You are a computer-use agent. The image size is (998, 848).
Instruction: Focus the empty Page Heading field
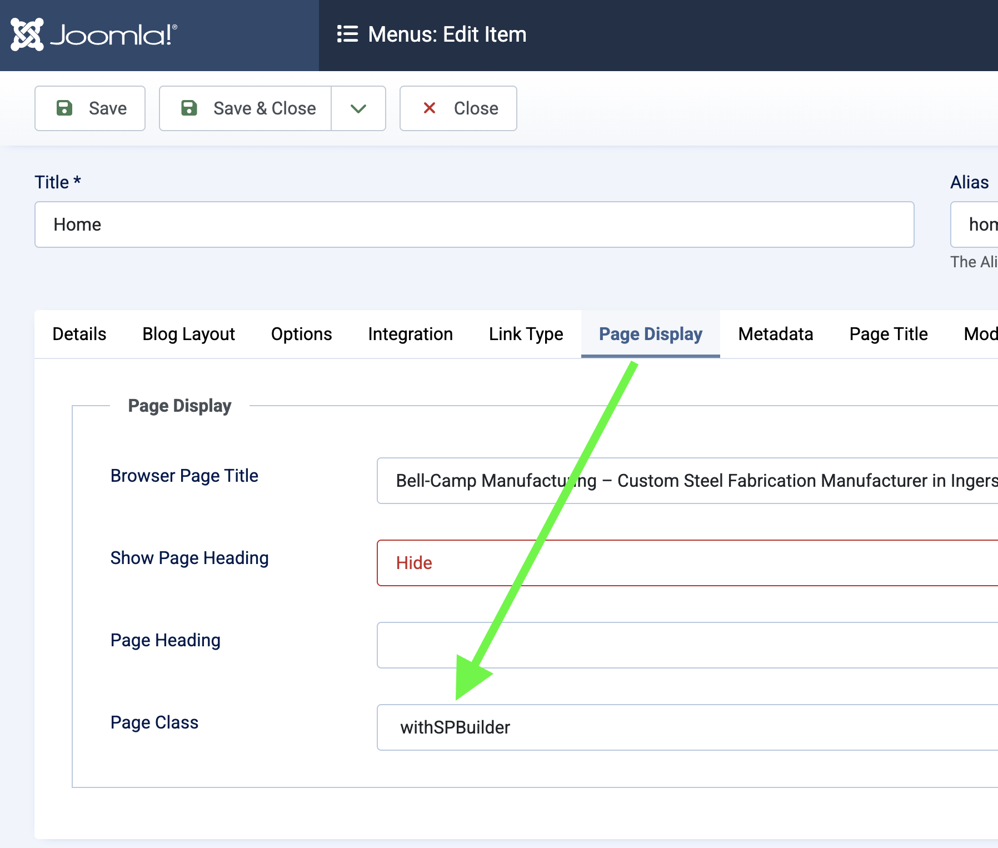pyautogui.click(x=687, y=645)
